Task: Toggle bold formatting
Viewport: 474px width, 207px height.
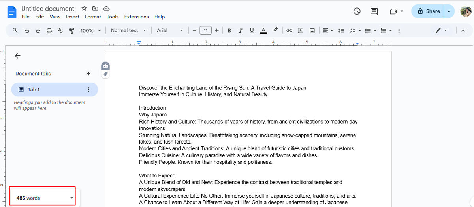Action: (x=229, y=30)
